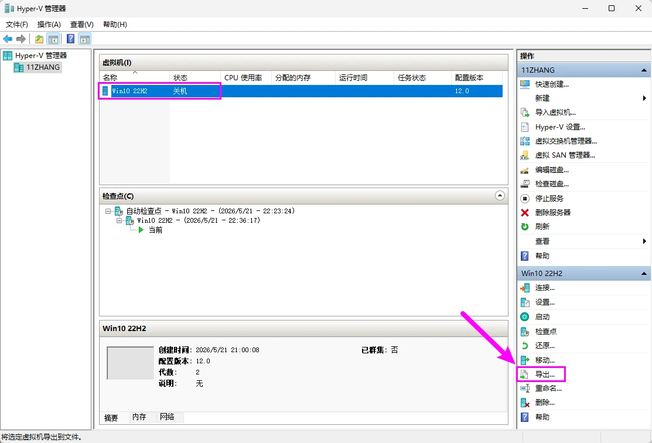Toggle the Show/Hide console tree toolbar icon
This screenshot has width=652, height=443.
(53, 39)
